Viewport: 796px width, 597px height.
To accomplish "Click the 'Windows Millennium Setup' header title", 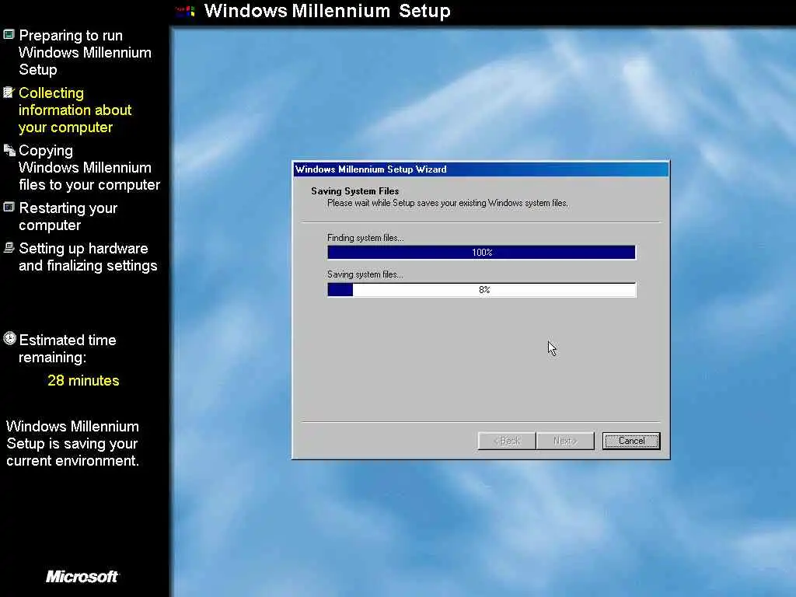I will [x=327, y=11].
